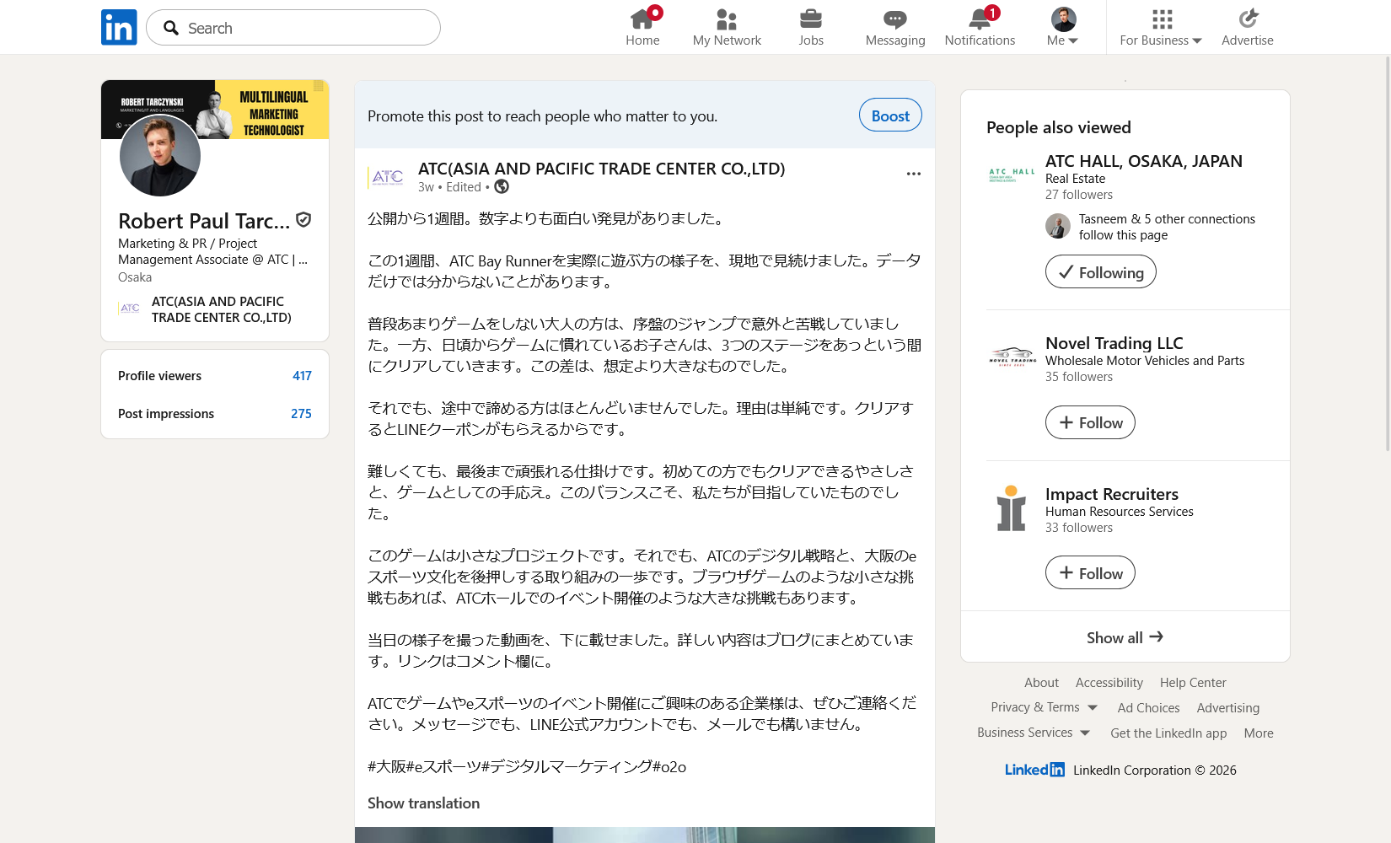The image size is (1391, 843).
Task: Open Impact Recruiters page title
Action: pyautogui.click(x=1112, y=494)
